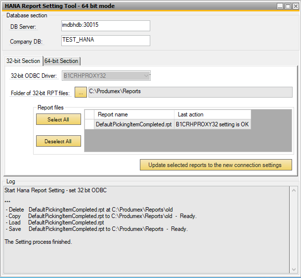Click the 'B1CRHPROXY32 setting is OK' cell

[x=212, y=124]
